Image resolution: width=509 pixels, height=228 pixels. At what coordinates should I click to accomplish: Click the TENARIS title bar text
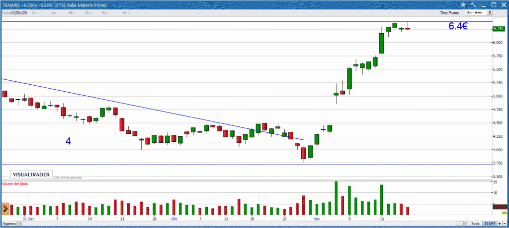pyautogui.click(x=54, y=5)
